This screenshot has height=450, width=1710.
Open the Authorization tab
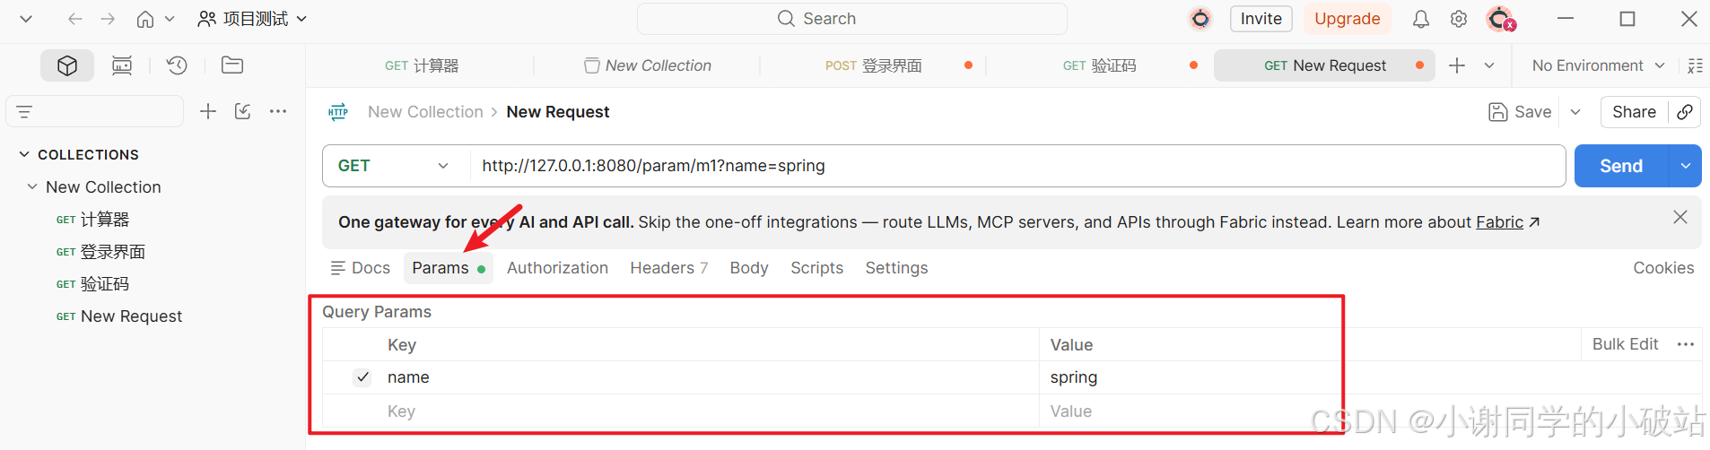557,268
